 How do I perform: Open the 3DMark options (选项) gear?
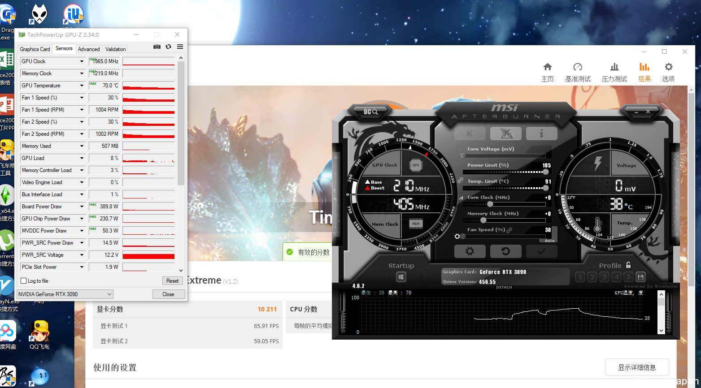click(x=669, y=73)
